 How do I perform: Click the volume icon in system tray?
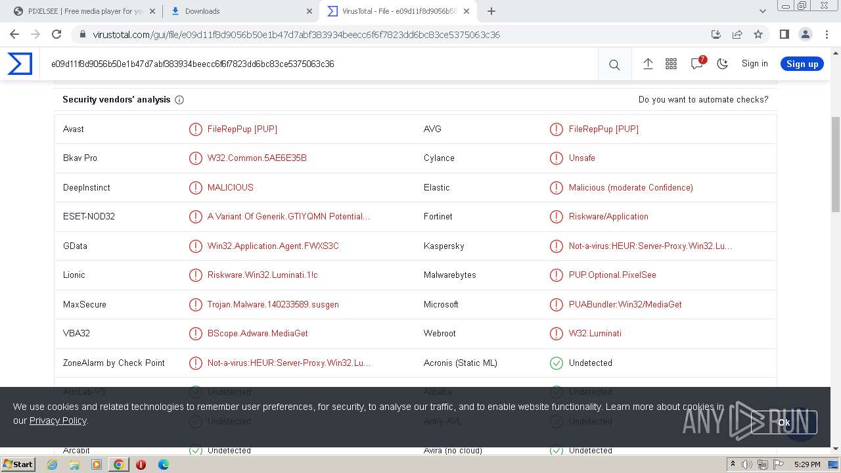click(x=747, y=464)
